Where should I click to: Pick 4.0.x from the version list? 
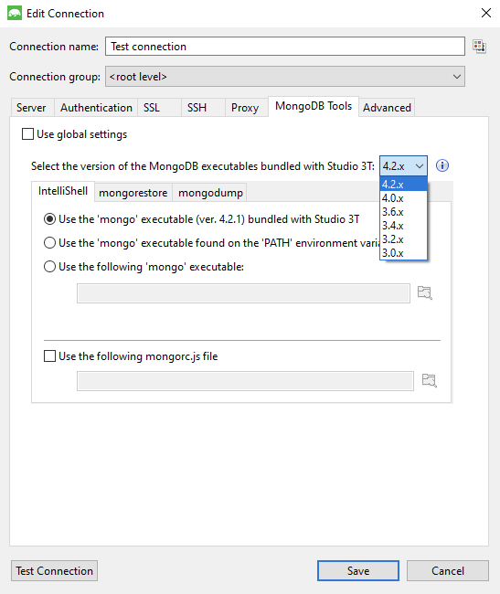click(403, 198)
